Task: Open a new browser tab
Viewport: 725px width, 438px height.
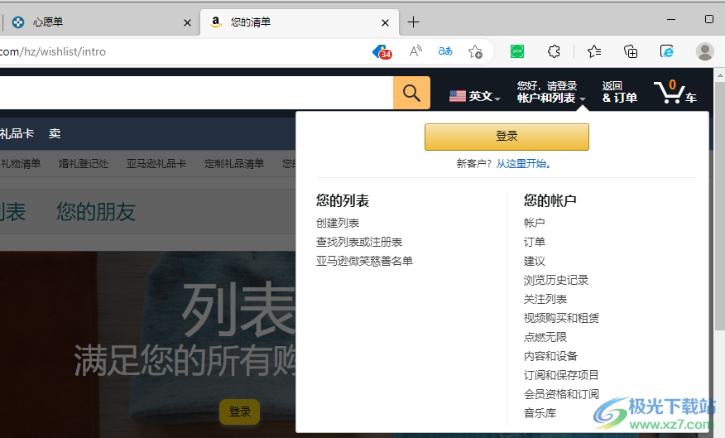Action: [x=413, y=22]
